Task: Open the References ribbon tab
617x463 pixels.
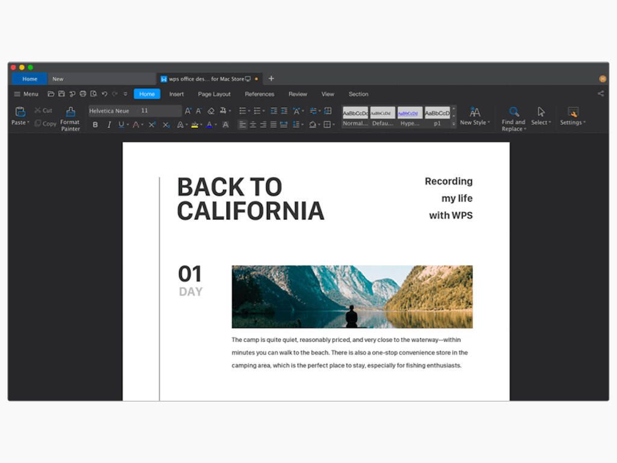Action: [259, 94]
